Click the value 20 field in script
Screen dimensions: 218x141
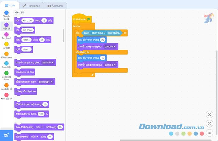coord(103,40)
